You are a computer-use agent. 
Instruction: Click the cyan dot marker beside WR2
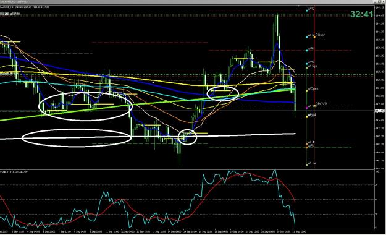[307, 11]
